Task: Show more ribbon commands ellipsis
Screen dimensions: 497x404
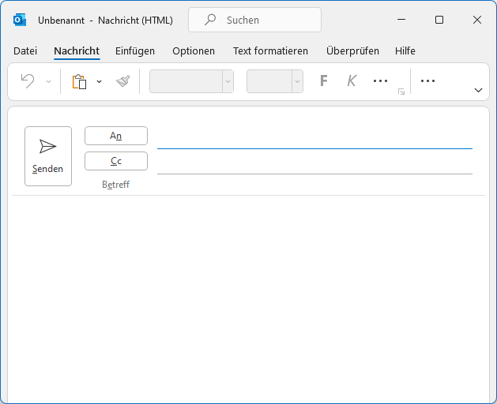Action: [428, 81]
